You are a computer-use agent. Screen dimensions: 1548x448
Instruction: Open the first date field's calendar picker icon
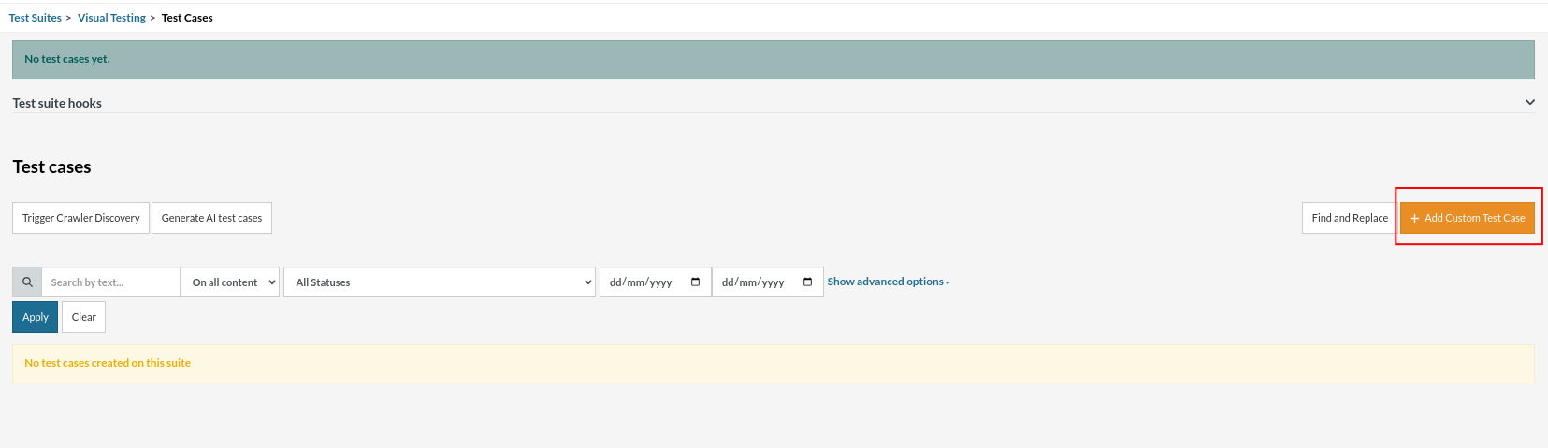point(695,282)
